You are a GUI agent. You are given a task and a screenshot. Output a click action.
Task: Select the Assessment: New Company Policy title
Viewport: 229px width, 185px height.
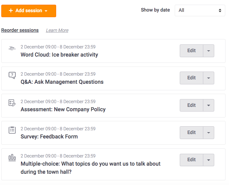pos(63,109)
